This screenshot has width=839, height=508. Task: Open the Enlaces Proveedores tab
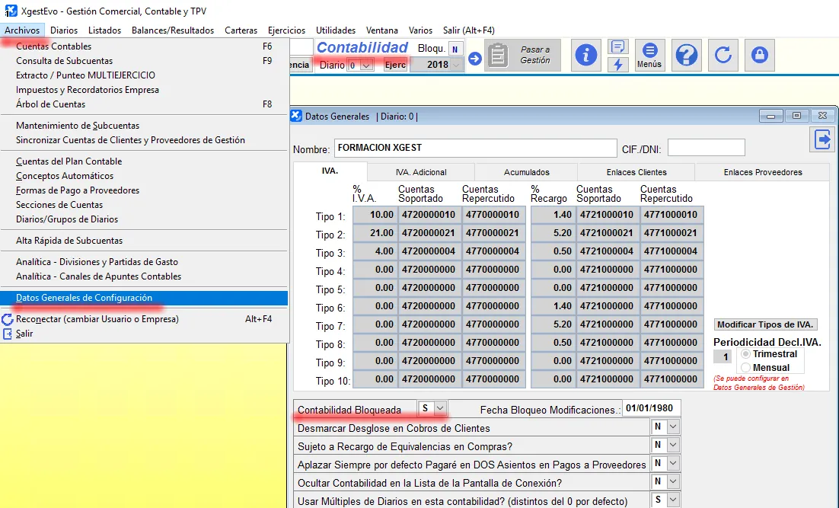pos(762,172)
